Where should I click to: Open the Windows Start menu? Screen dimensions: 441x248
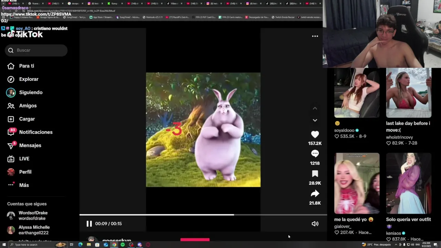[x=4, y=245]
